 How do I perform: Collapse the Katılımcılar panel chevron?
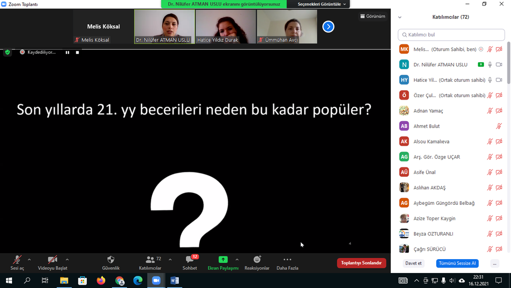point(400,17)
